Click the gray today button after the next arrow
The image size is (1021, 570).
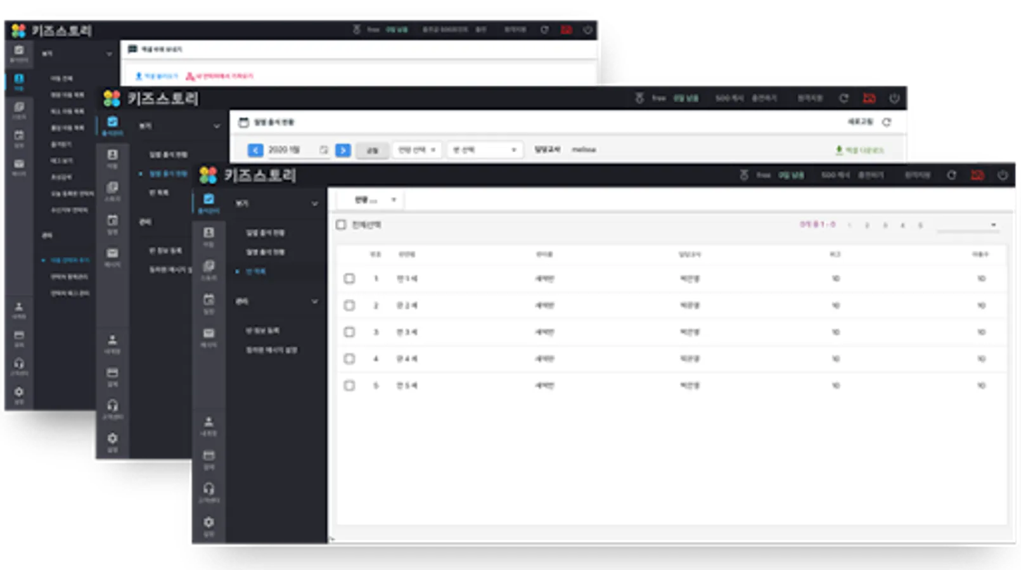tap(372, 150)
